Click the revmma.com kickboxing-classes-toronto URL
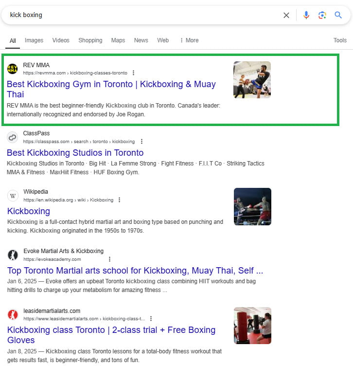The height and width of the screenshot is (366, 353). click(x=75, y=73)
